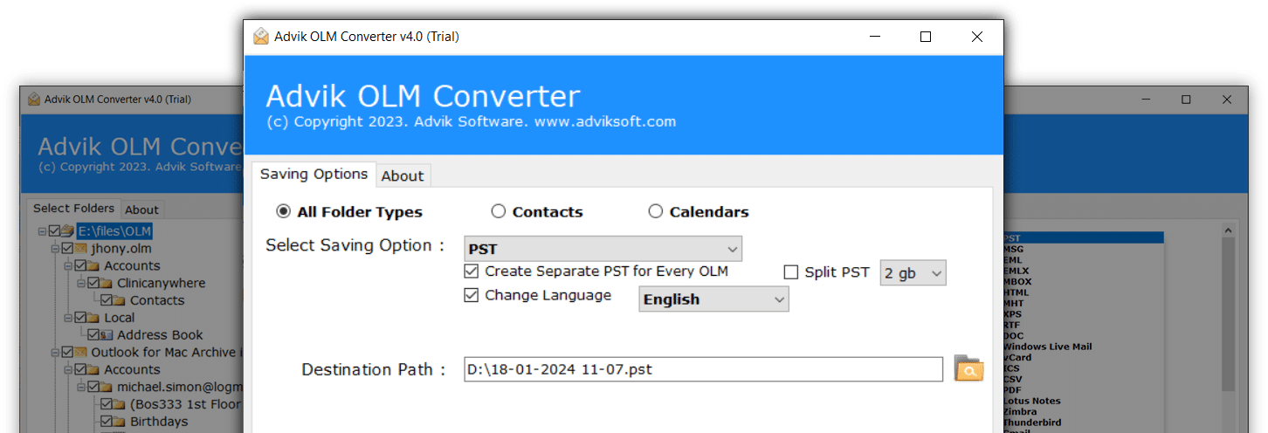This screenshot has height=433, width=1268.
Task: Select the Address Book tree item
Action: [160, 335]
